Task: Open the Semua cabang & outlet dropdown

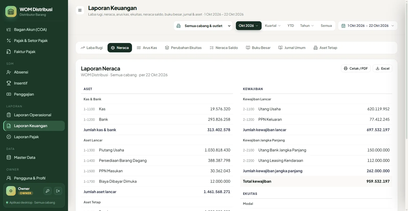Action: (203, 26)
